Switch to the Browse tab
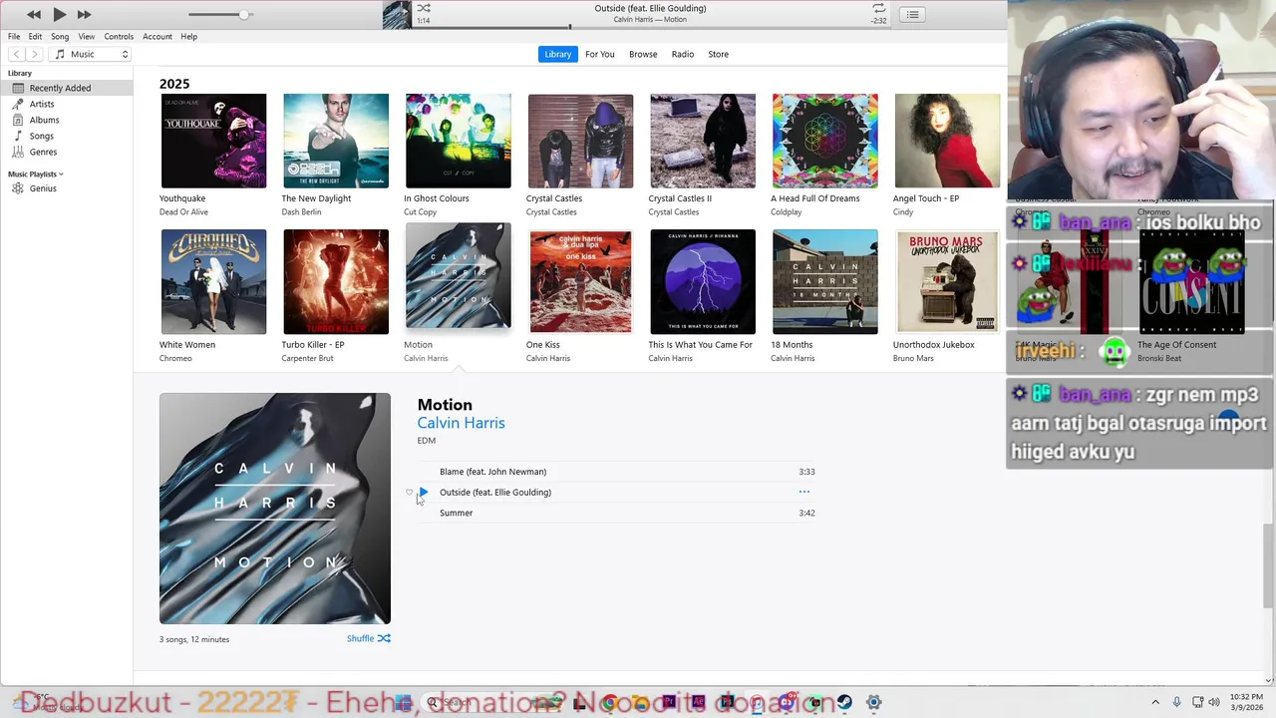Screen dimensions: 1276x718 [x=643, y=54]
